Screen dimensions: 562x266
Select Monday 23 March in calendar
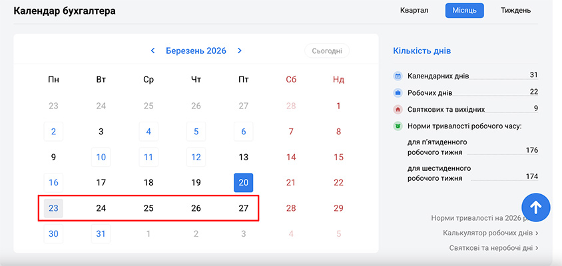[53, 208]
